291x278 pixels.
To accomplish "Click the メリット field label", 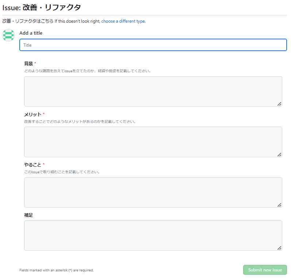I will point(33,115).
